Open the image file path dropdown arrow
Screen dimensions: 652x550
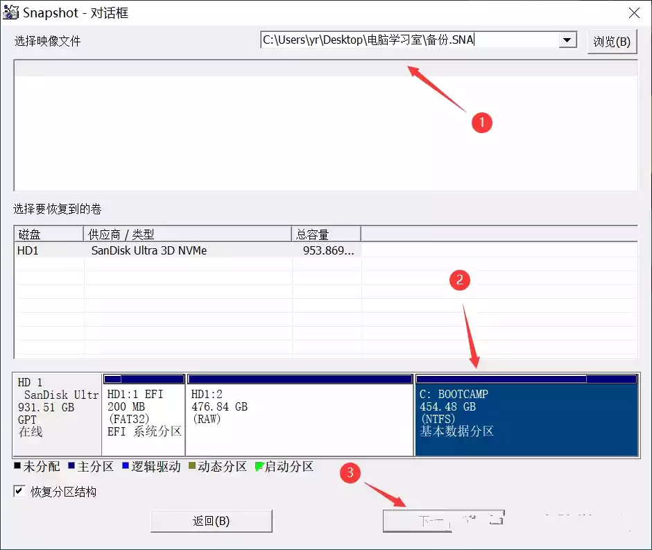568,40
